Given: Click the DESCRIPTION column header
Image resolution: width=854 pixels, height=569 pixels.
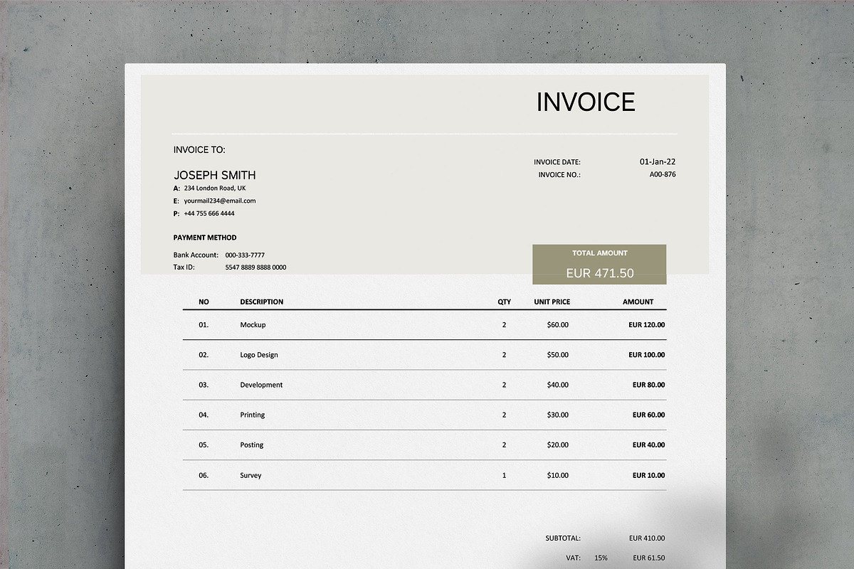Looking at the screenshot, I should pos(262,302).
